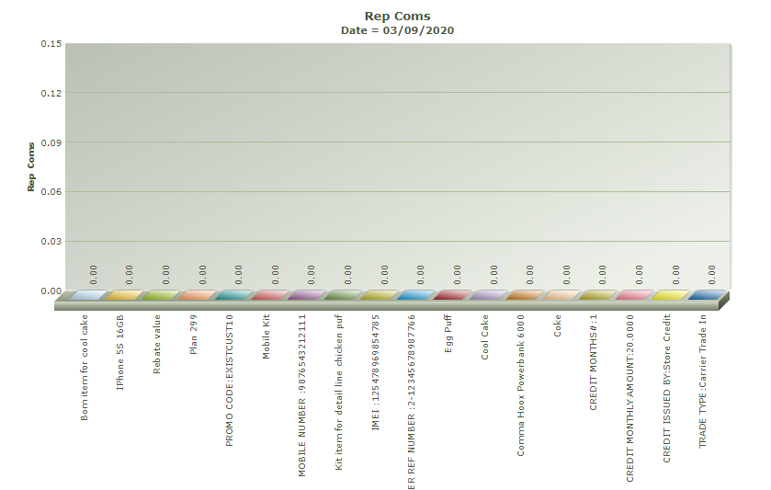The height and width of the screenshot is (490, 771).
Task: Click the green Rebate value bar
Action: pyautogui.click(x=161, y=295)
